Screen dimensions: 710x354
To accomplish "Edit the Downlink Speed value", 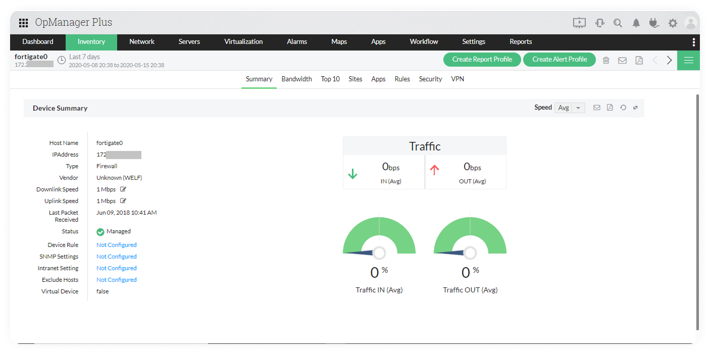I will (123, 189).
